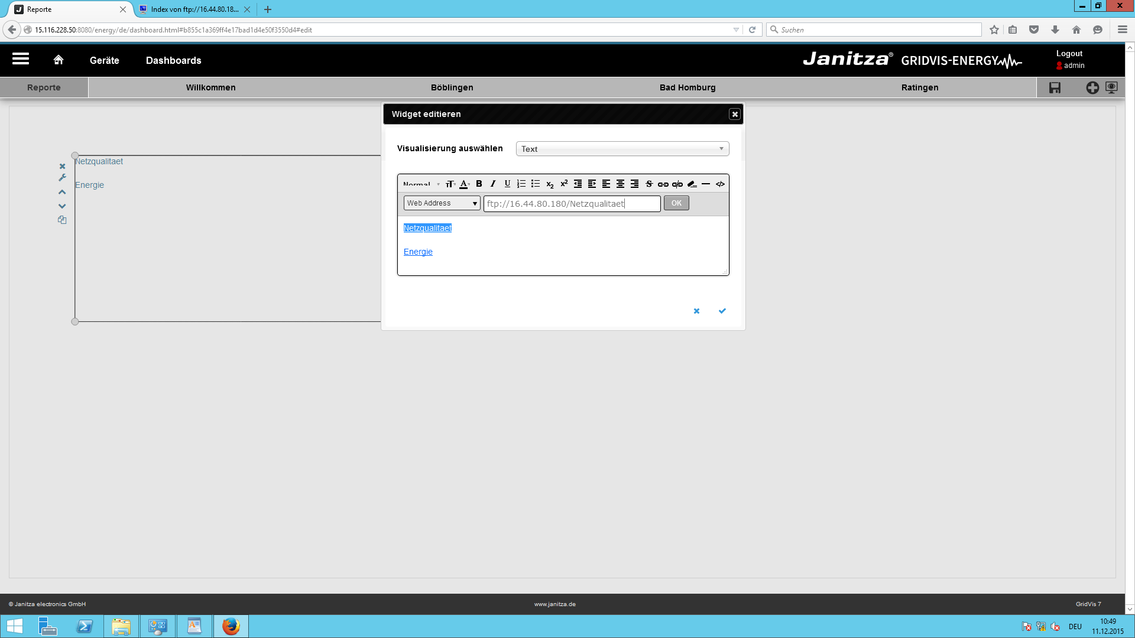Expand Web Address link type dropdown

442,203
